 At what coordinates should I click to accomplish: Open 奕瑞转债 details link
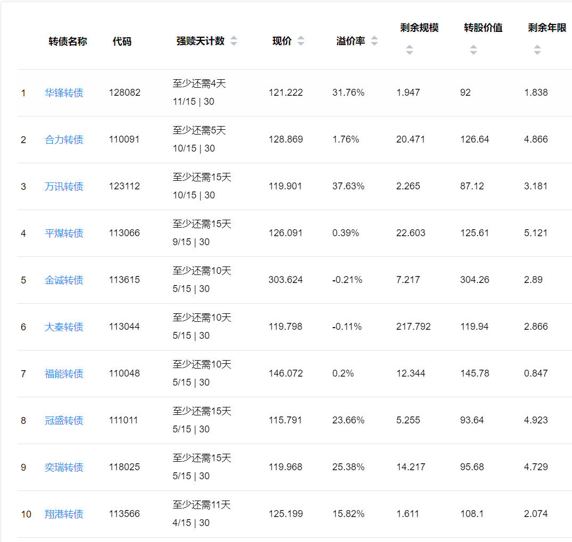point(64,468)
